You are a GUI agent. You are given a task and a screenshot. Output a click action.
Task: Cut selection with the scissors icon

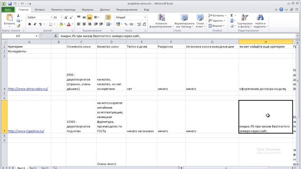(x=18, y=15)
